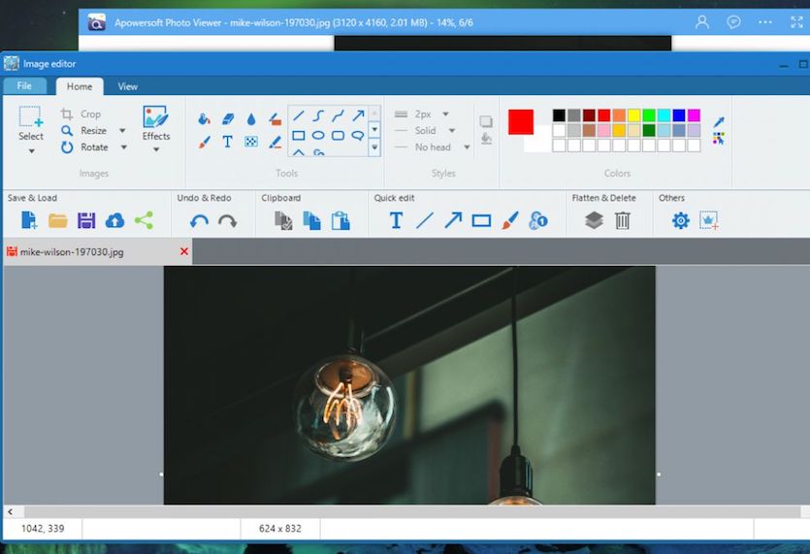This screenshot has height=554, width=810.
Task: Open the Rotate dropdown arrow
Action: click(x=124, y=147)
